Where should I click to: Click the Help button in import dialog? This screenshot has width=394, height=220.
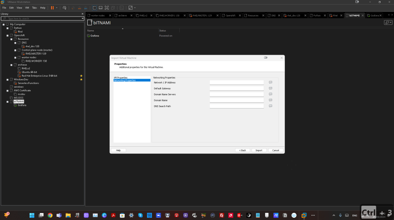click(119, 150)
